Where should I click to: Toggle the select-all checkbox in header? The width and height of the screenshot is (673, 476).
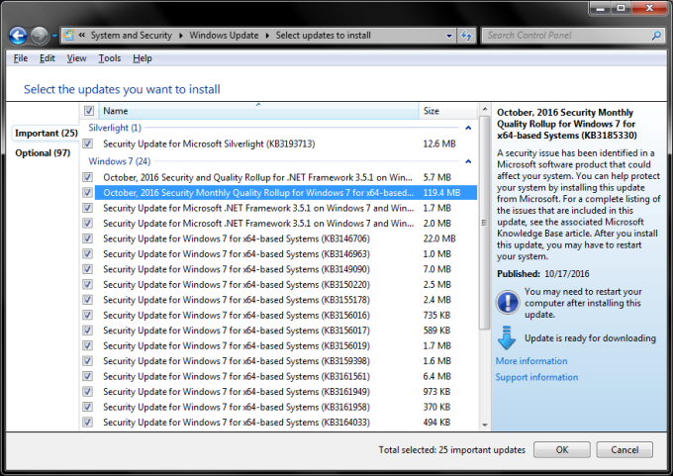point(89,111)
